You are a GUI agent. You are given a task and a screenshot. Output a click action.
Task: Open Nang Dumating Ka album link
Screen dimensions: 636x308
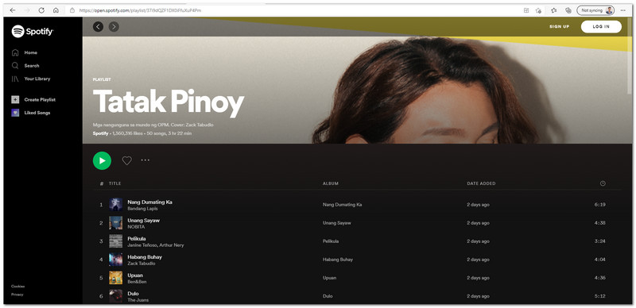coord(343,205)
